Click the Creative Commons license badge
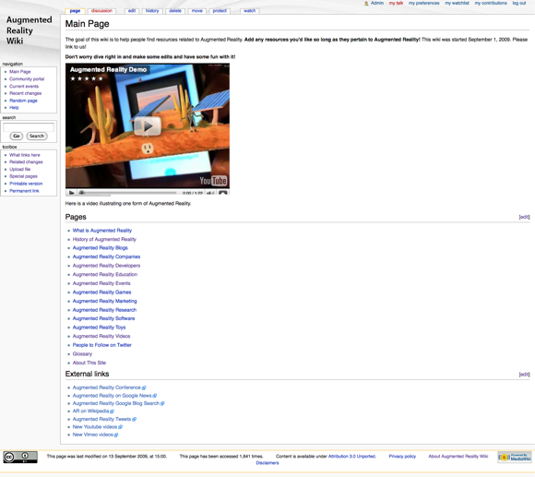 click(20, 457)
